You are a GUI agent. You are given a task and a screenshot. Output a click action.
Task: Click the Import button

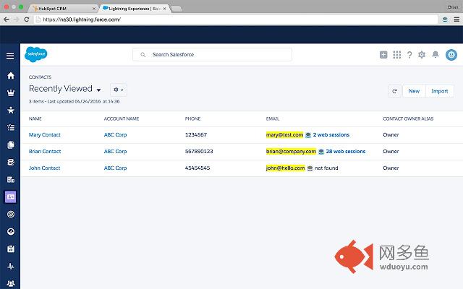pyautogui.click(x=439, y=91)
